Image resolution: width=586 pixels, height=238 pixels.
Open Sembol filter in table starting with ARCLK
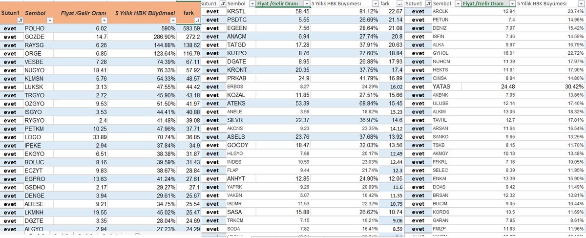(x=458, y=3)
